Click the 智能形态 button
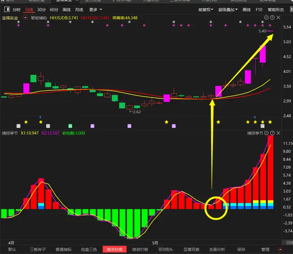This screenshot has height=254, width=293. pos(276,9)
